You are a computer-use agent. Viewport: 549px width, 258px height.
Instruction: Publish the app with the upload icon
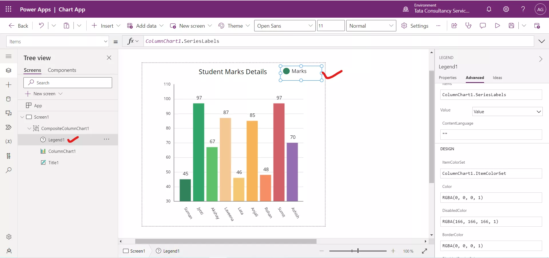click(538, 26)
